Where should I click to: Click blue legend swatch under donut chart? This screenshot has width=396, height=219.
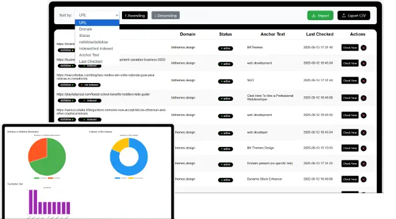coord(117,178)
